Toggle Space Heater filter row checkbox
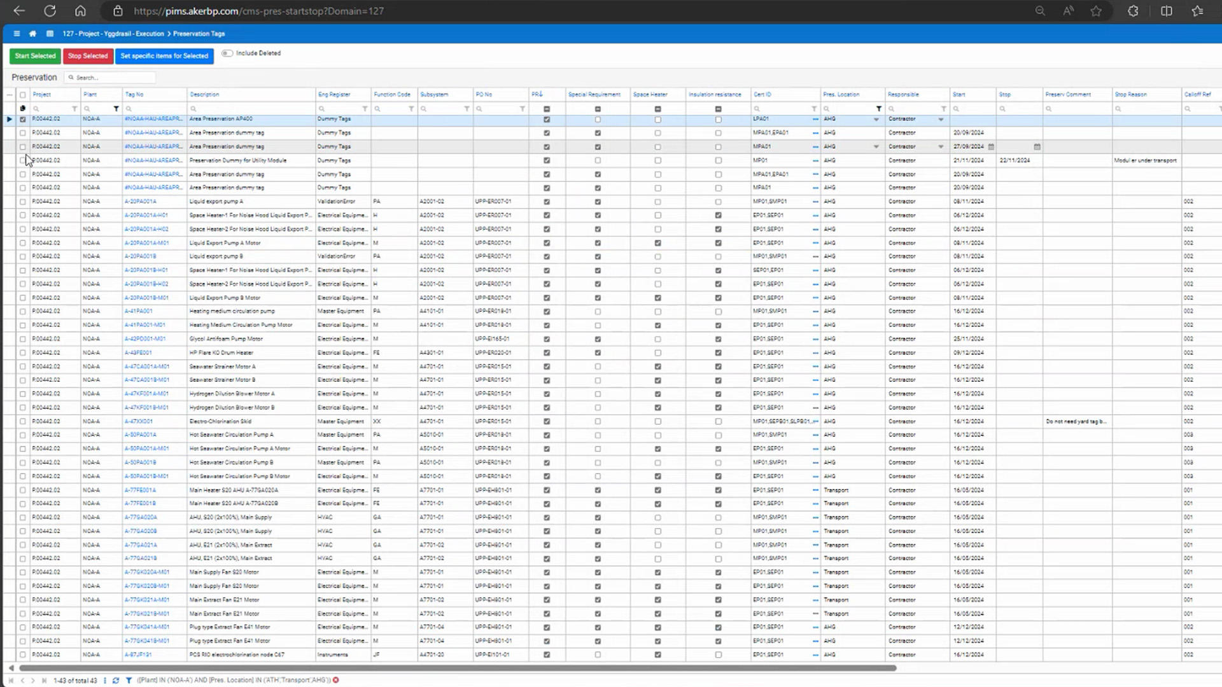Viewport: 1222px width, 687px height. (658, 109)
